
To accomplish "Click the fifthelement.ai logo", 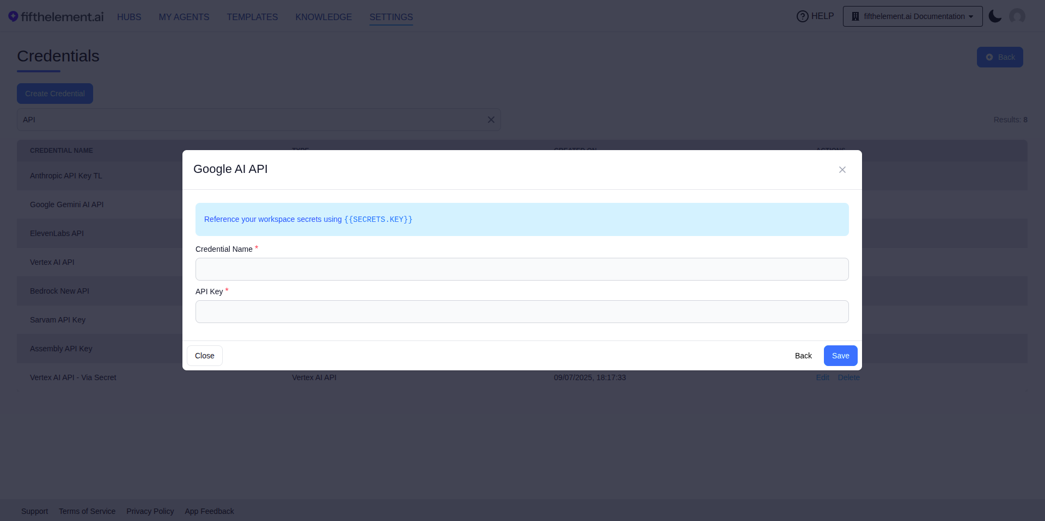I will coord(56,17).
